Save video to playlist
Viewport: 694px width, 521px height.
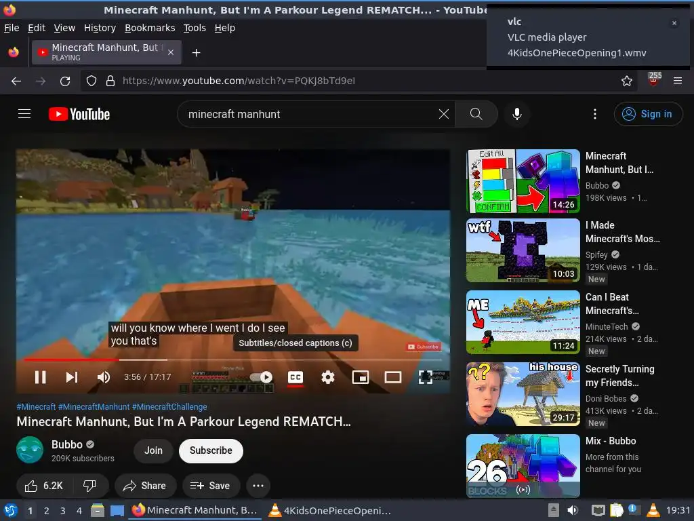[x=211, y=486]
